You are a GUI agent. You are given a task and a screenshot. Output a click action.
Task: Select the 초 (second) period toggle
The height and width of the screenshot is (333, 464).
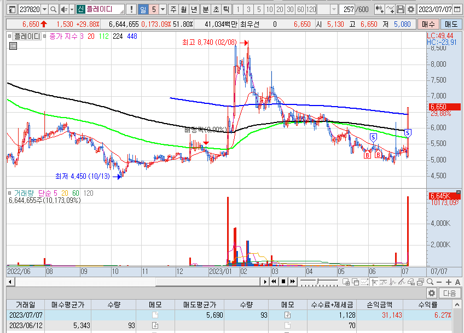click(216, 9)
